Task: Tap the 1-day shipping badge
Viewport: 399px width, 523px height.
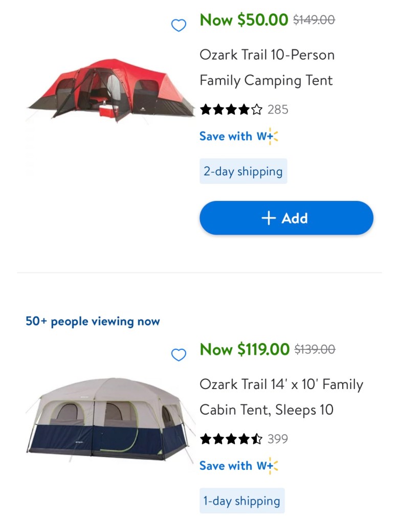Action: point(241,501)
